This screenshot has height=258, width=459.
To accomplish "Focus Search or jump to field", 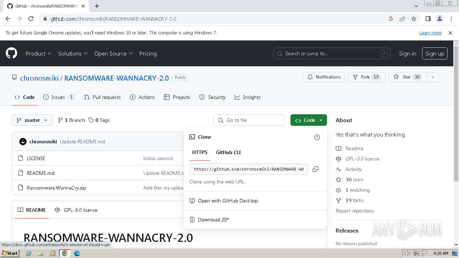I will (332, 53).
